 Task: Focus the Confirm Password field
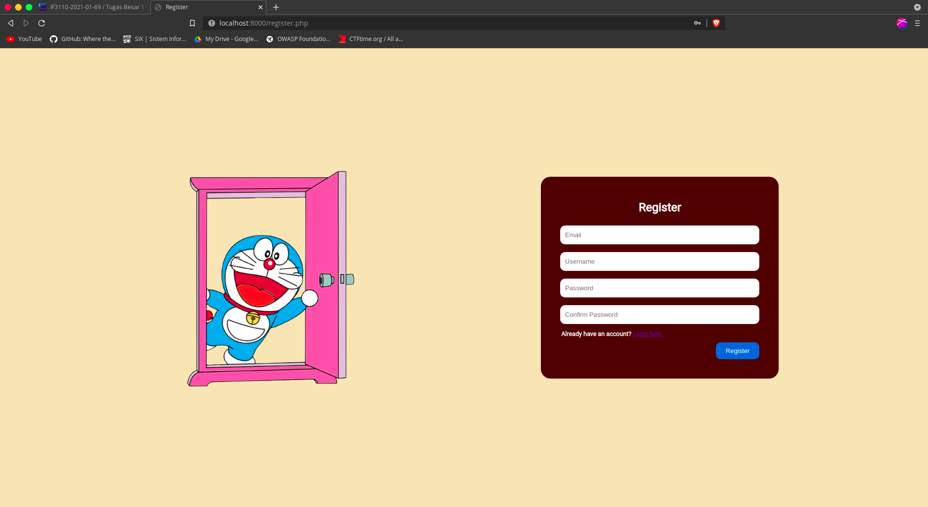pos(659,315)
